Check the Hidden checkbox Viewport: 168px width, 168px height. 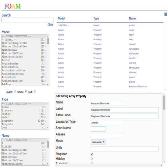tap(92, 159)
